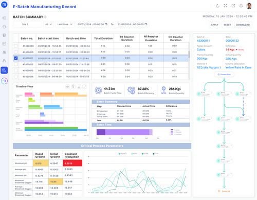Toggle the fullscreen icon in the header
The height and width of the screenshot is (200, 257).
click(x=226, y=6)
